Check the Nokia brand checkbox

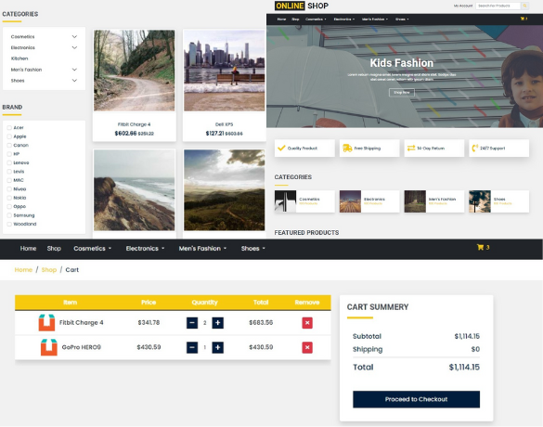9,198
